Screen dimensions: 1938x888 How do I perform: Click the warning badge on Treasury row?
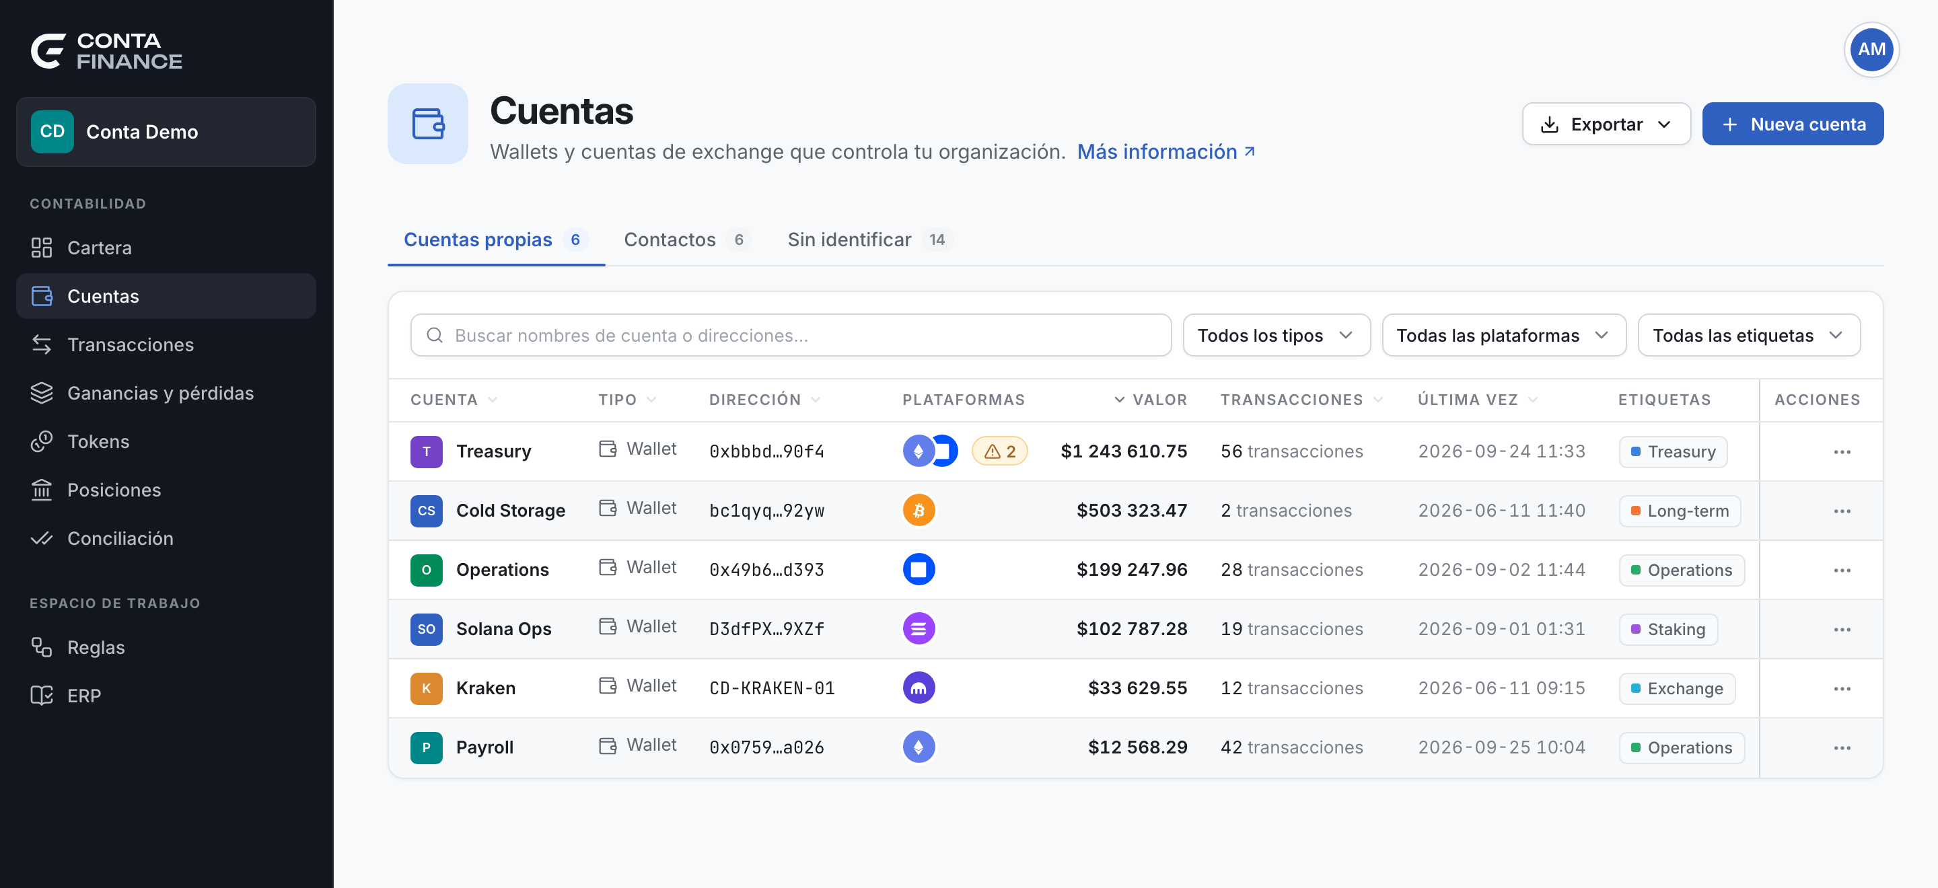[x=999, y=451]
